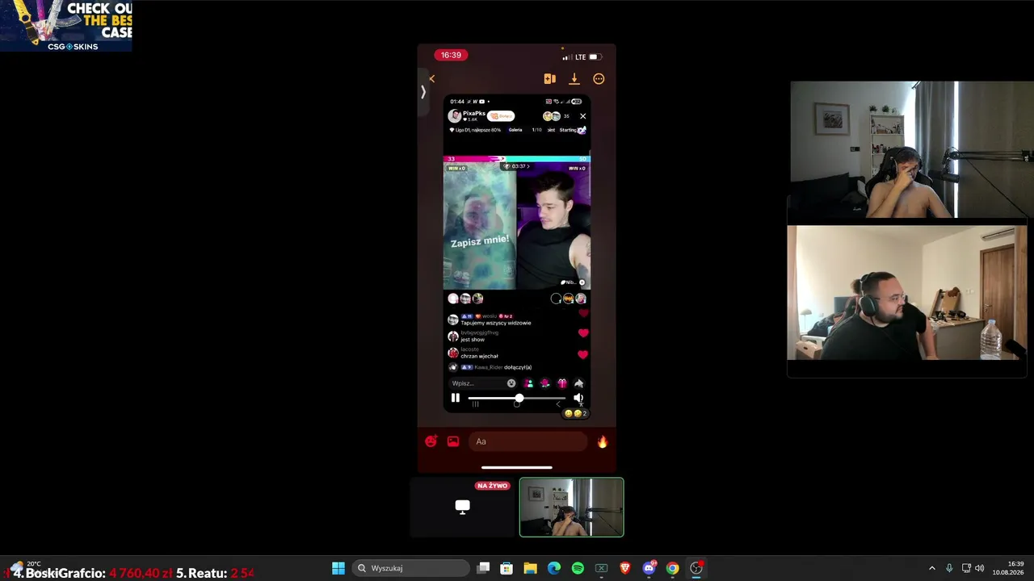Select the webcam thumbnail with green border
This screenshot has height=581, width=1034.
click(x=572, y=508)
